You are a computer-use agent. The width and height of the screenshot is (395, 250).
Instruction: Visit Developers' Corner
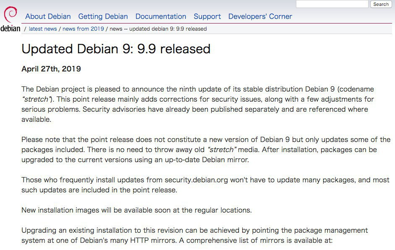260,16
